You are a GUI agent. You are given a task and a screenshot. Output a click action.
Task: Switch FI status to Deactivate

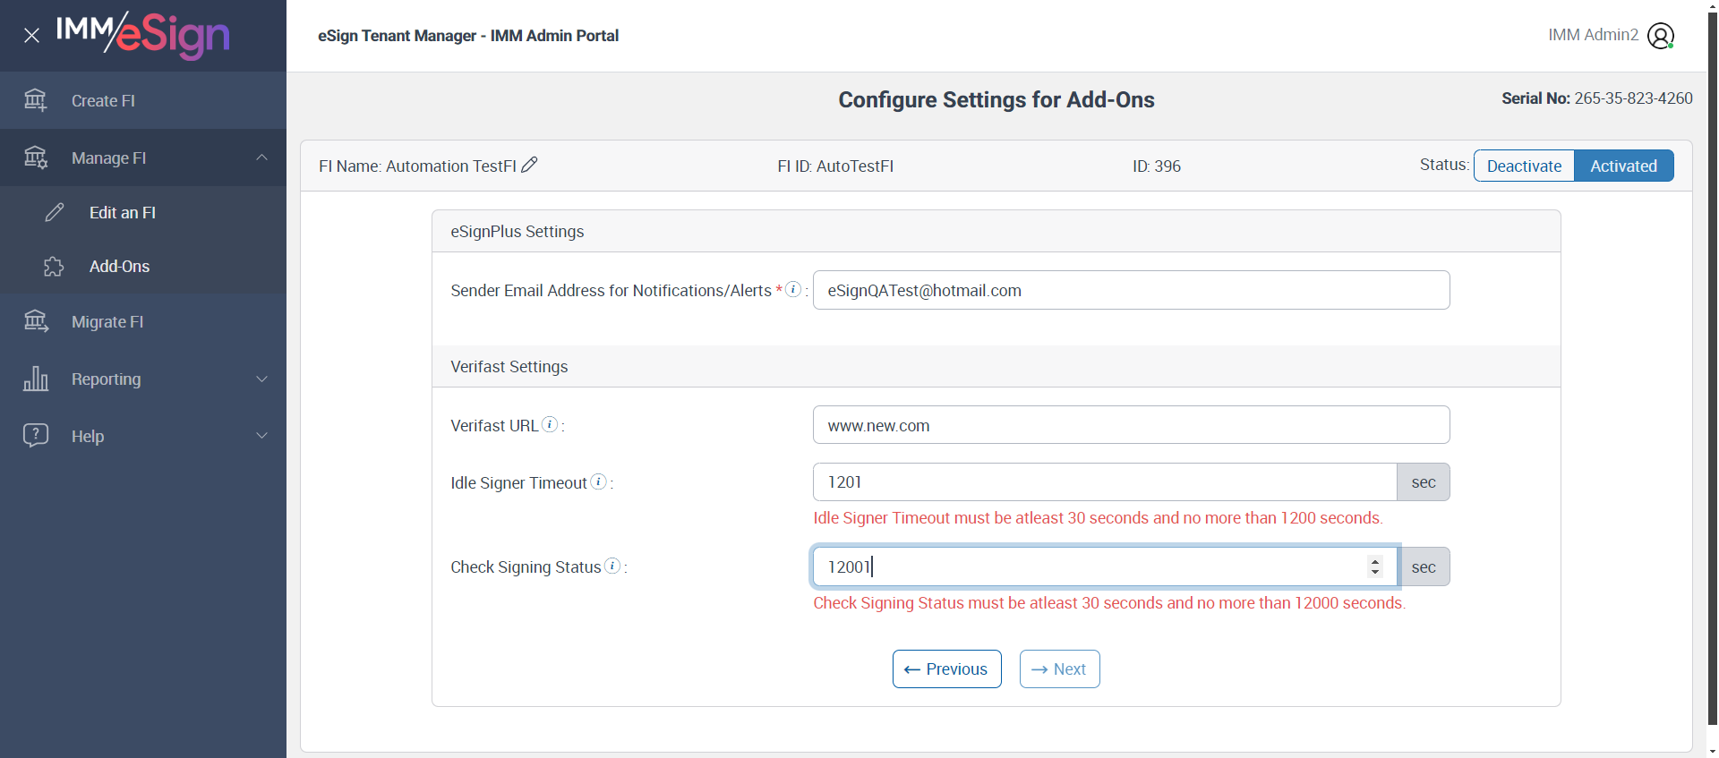1524,166
